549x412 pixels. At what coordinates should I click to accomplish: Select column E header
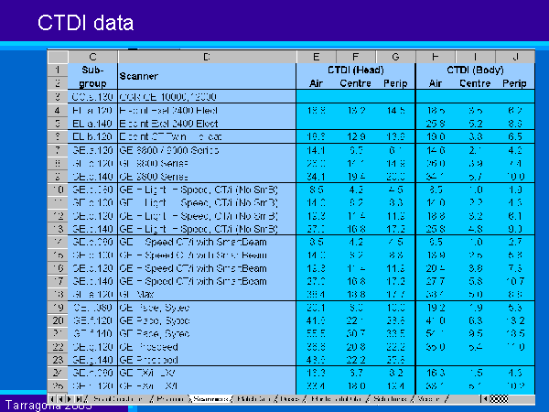point(315,57)
